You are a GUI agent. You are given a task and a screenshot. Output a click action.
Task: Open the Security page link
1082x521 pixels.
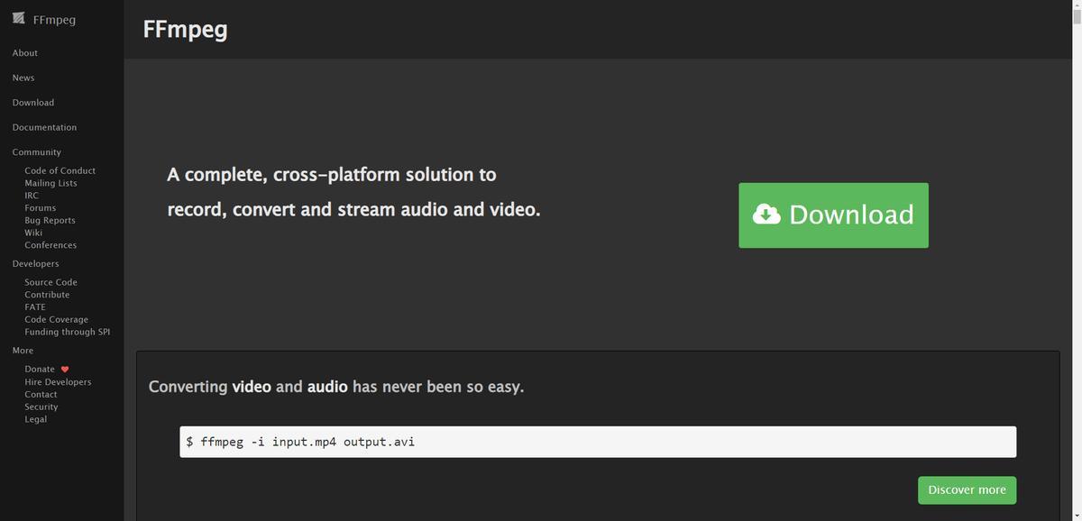[x=41, y=407]
